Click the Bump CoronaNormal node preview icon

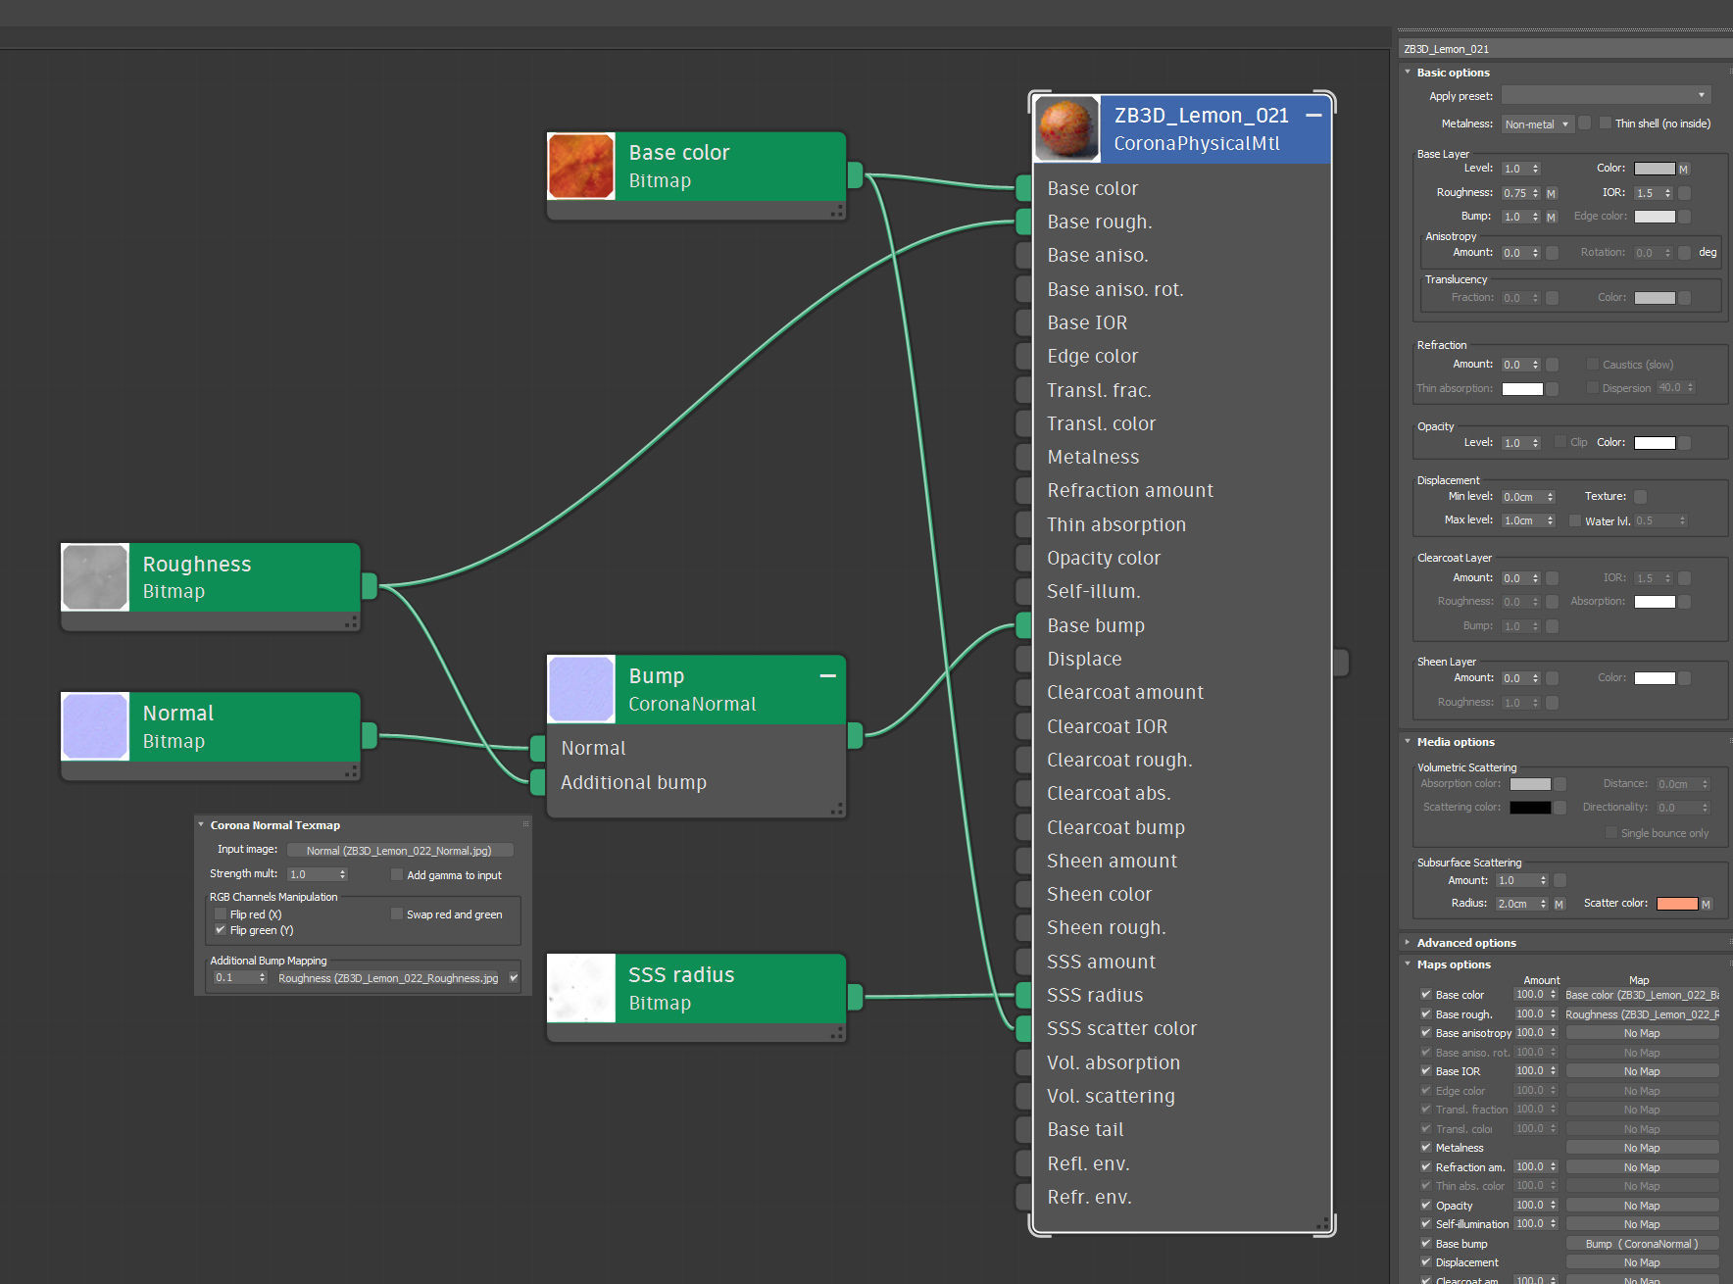pos(581,689)
